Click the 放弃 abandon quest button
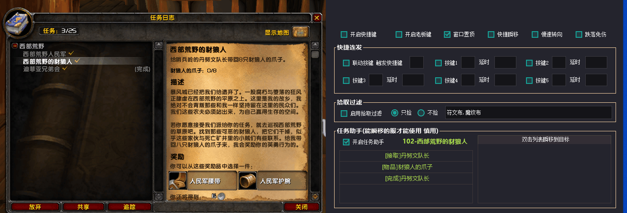This screenshot has width=627, height=213. [35, 207]
